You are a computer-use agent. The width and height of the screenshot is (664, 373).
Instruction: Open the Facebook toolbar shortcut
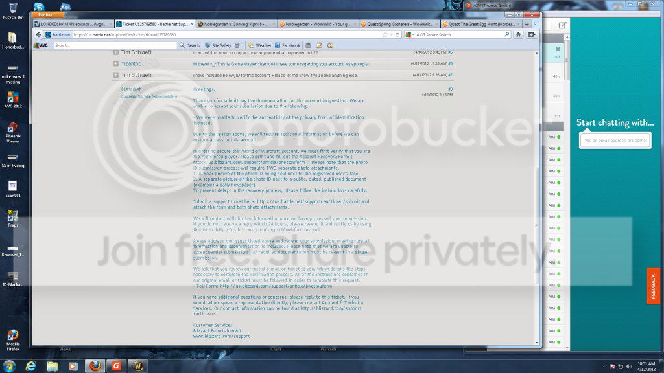click(287, 45)
